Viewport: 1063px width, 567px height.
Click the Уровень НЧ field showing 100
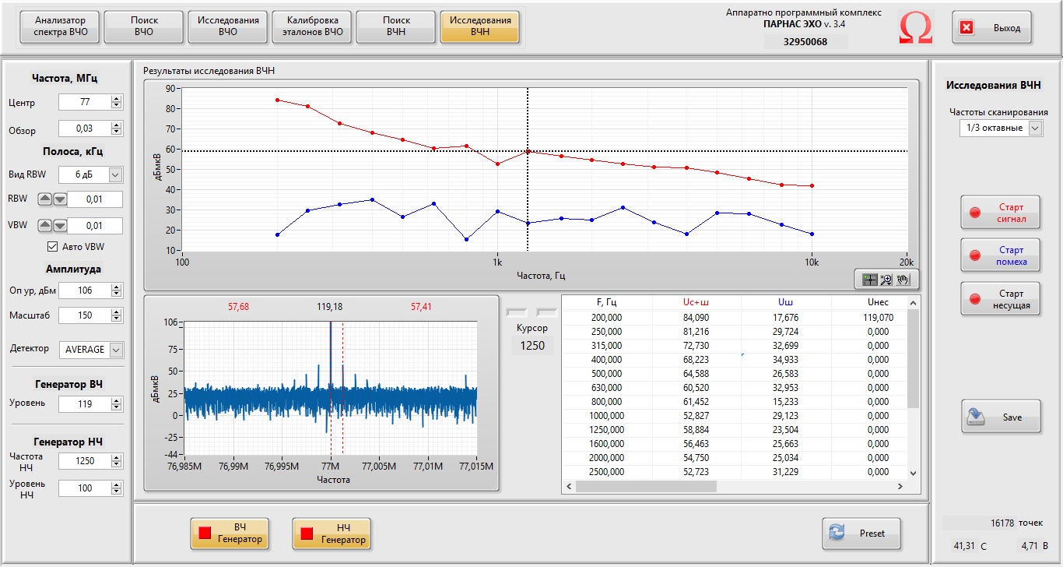point(85,488)
